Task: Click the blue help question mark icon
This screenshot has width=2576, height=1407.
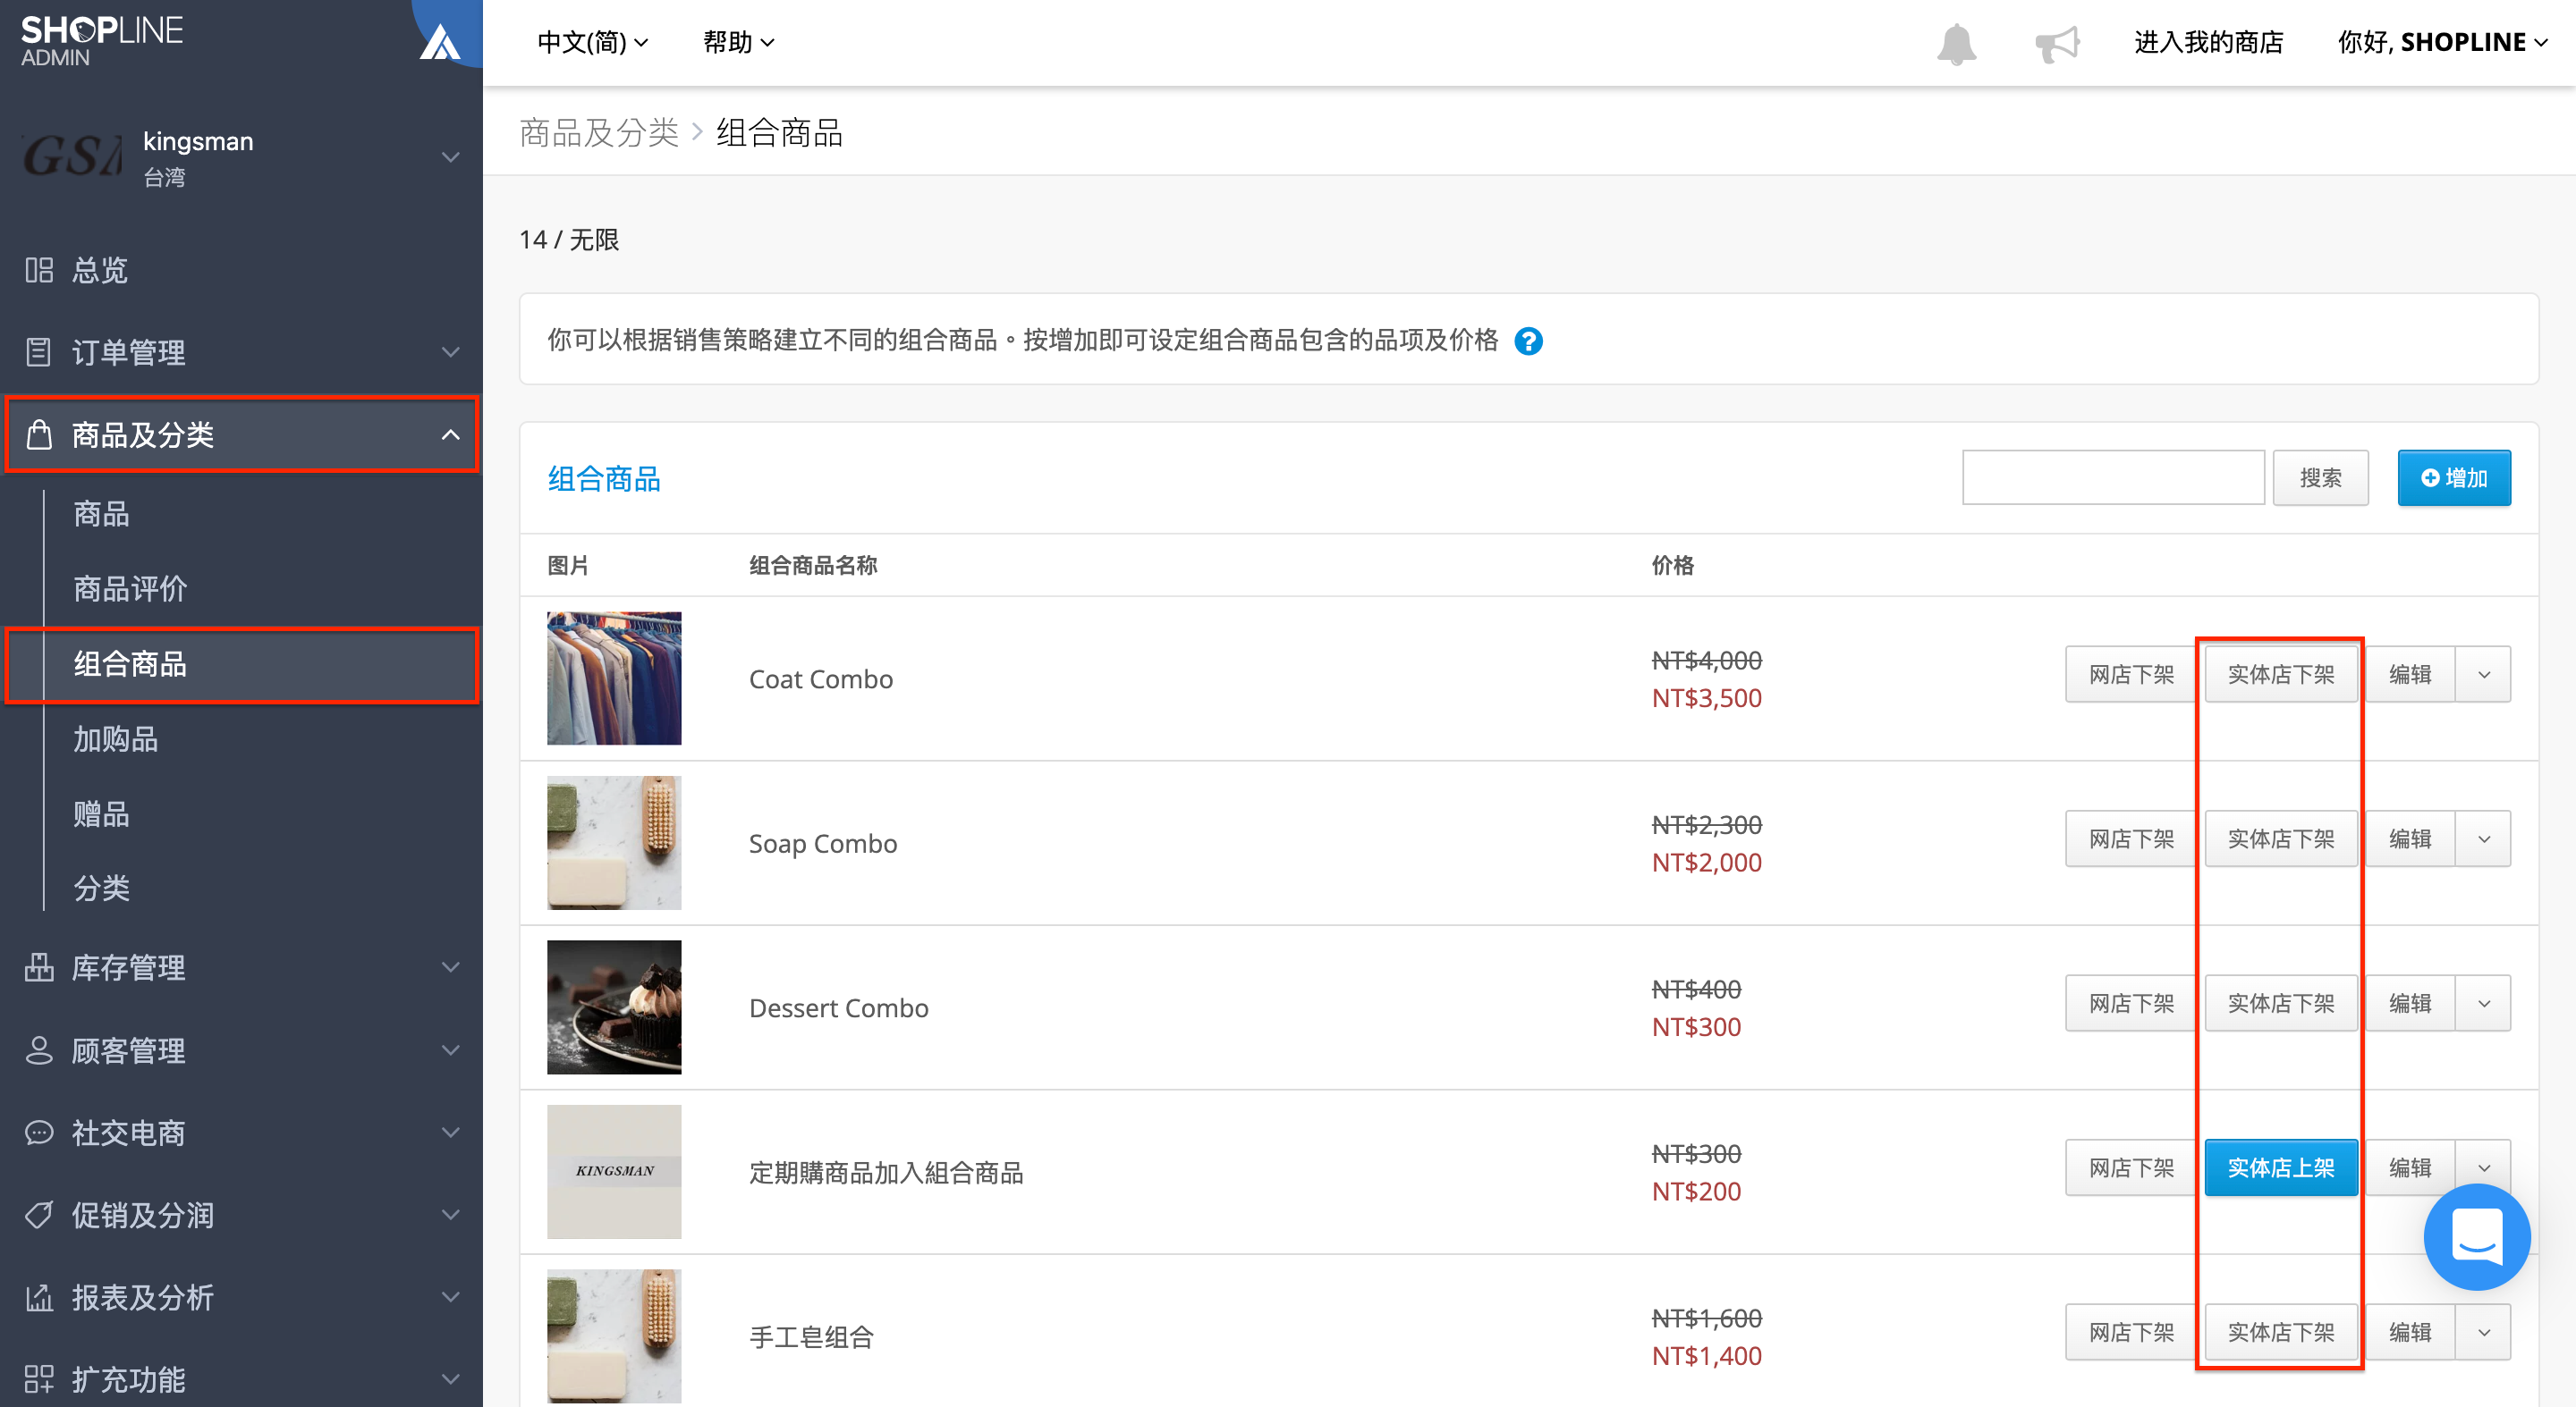Action: [1528, 341]
